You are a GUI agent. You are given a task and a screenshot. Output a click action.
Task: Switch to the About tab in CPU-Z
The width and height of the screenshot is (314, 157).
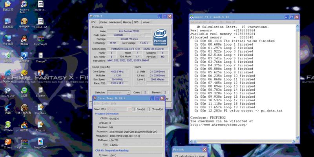[146, 22]
